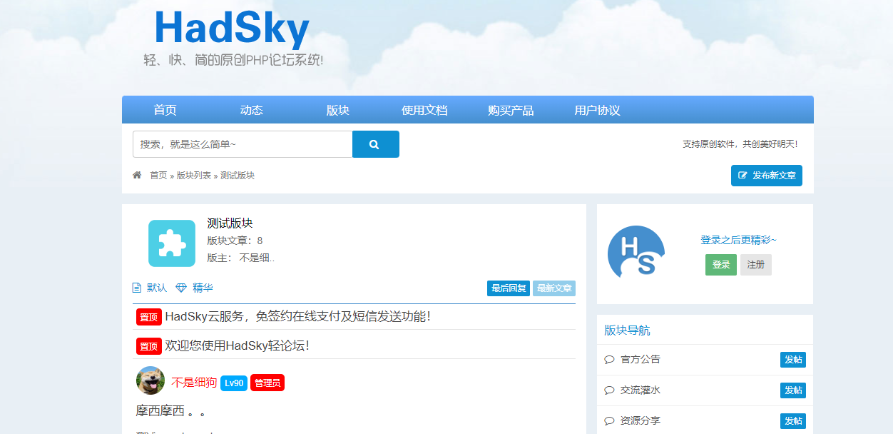Click 置顶 badge on 欢迎您使用 post

point(149,346)
